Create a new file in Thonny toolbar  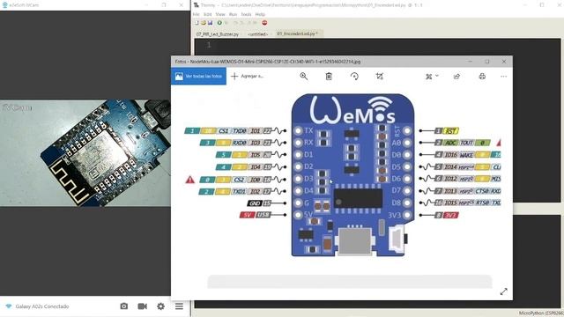point(197,23)
